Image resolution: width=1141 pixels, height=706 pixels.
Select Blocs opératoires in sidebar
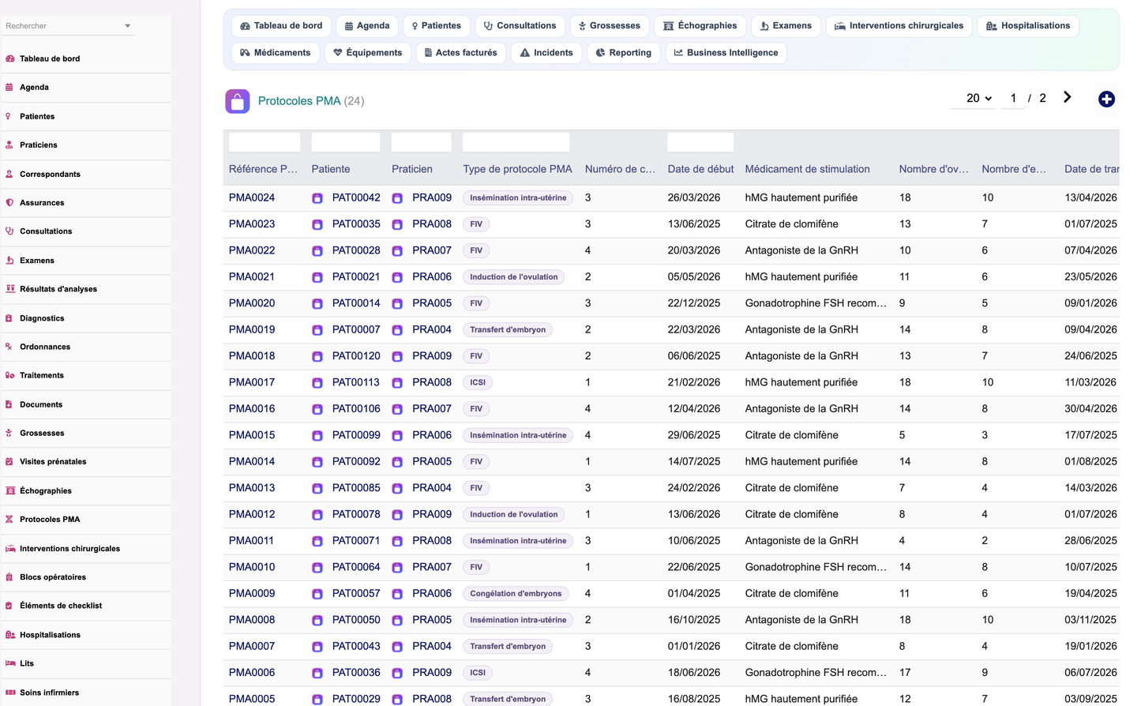click(85, 577)
